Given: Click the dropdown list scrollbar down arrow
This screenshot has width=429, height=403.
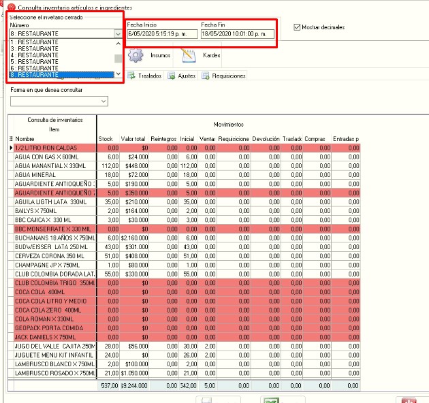Looking at the screenshot, I should 118,74.
